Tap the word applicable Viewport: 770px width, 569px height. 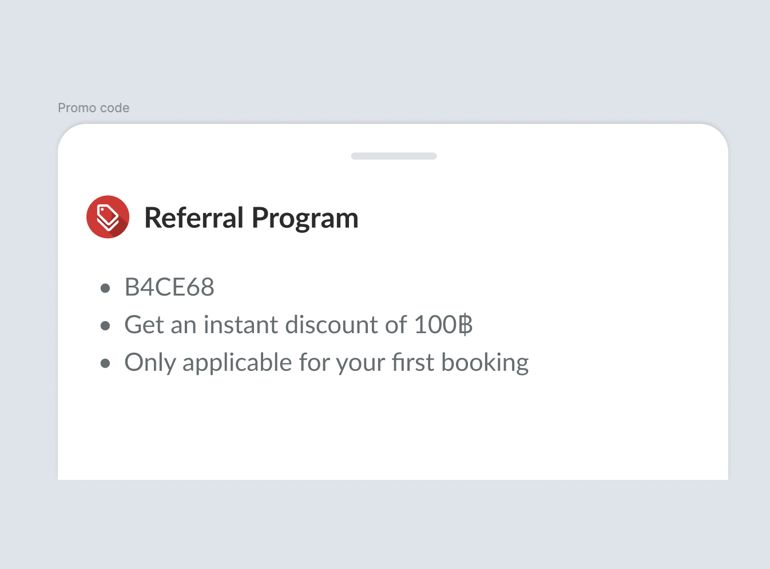tap(237, 363)
